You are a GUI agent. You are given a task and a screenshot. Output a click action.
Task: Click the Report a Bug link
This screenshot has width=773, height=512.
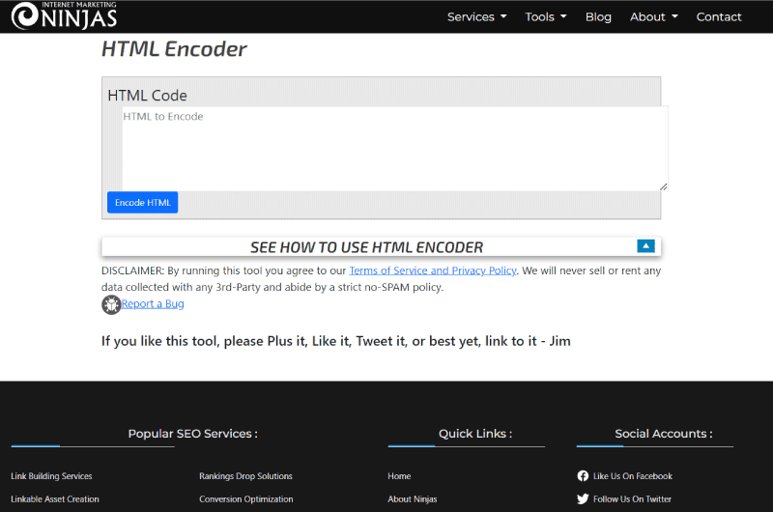153,303
